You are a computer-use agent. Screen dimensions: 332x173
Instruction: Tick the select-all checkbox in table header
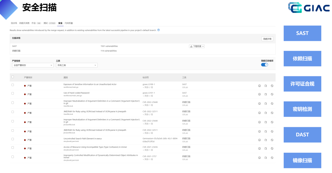(13, 77)
